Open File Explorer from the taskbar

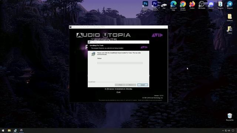click(x=9, y=130)
